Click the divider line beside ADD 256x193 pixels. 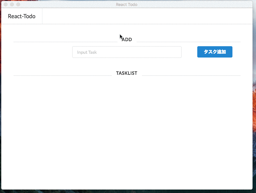(x=63, y=41)
